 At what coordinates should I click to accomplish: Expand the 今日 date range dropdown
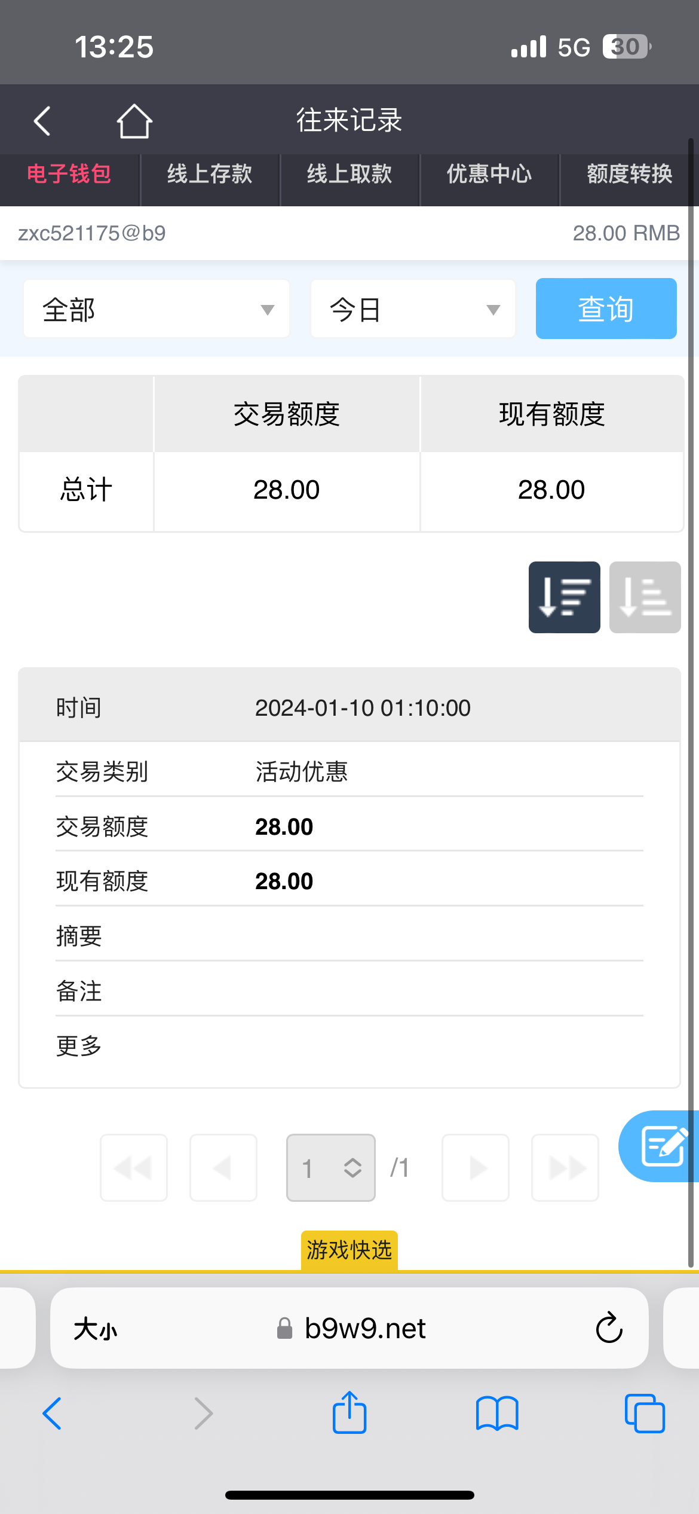click(413, 309)
